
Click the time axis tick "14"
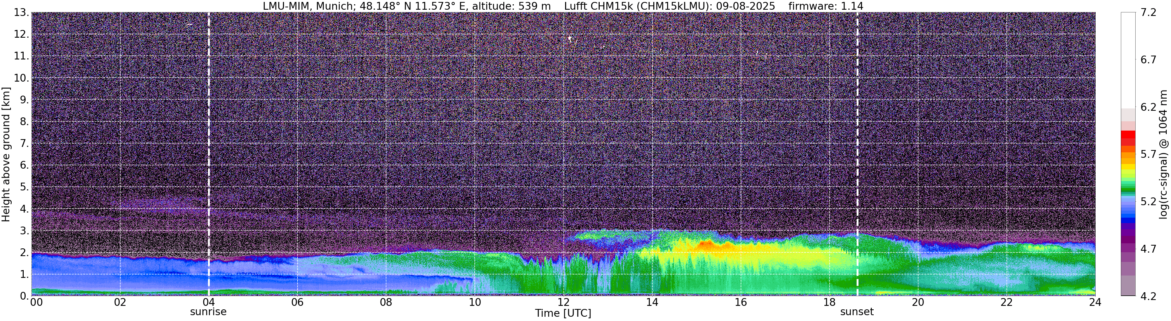click(x=652, y=302)
